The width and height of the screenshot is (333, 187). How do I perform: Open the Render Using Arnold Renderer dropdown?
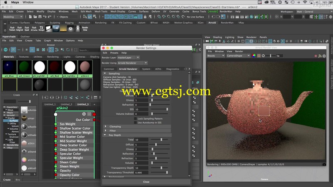(132, 63)
